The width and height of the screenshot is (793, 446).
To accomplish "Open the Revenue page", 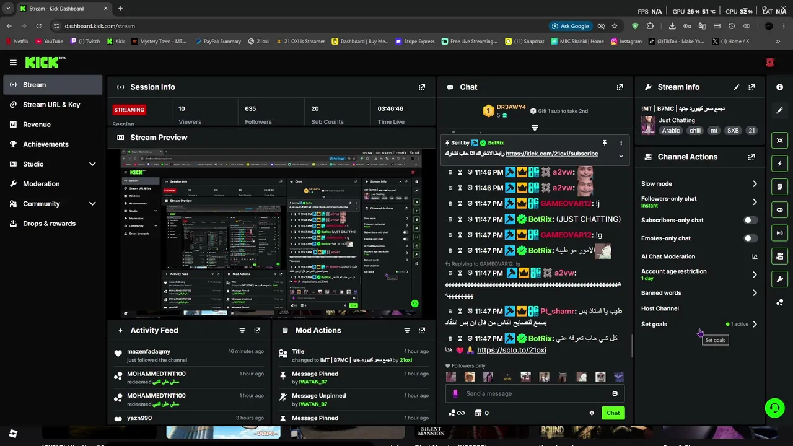I will click(x=53, y=125).
